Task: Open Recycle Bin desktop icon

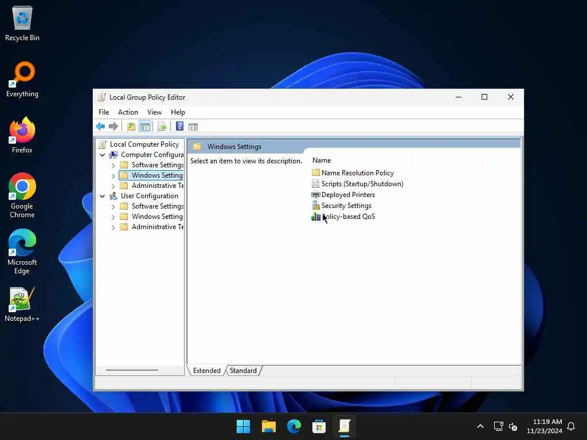Action: (22, 23)
